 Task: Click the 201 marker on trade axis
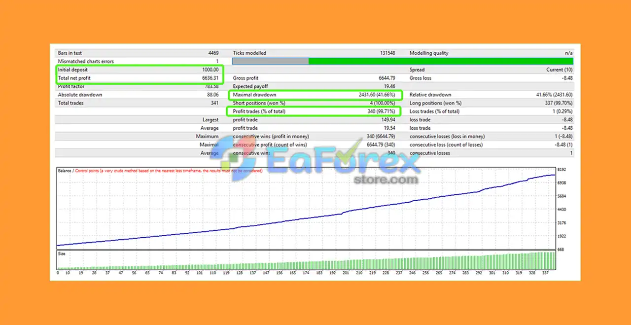click(x=346, y=272)
